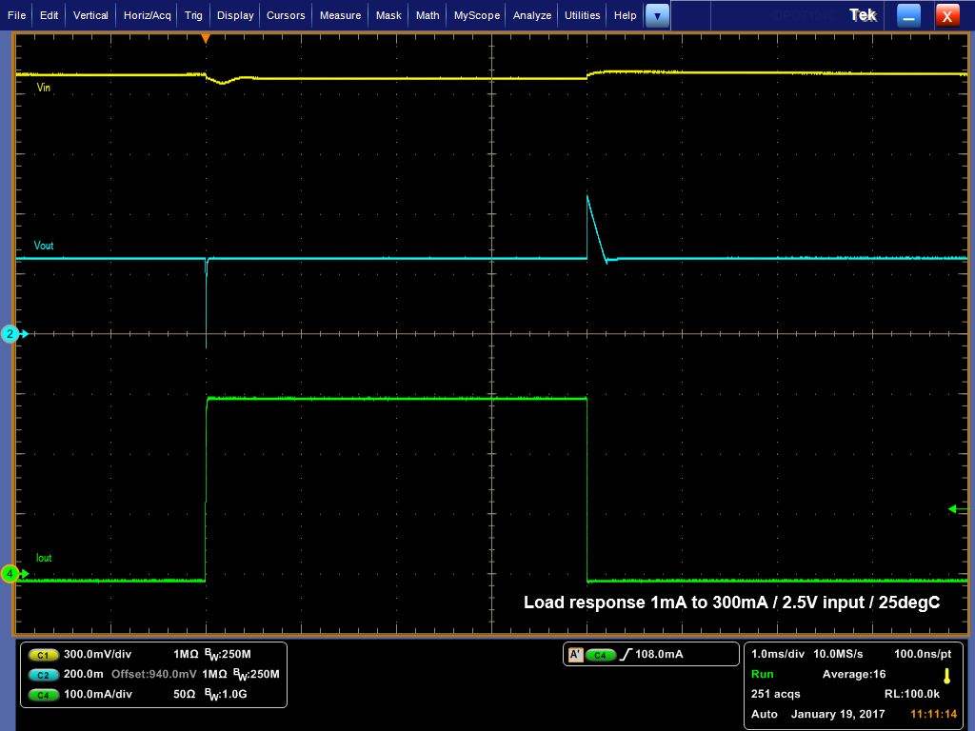Click the cyan C2 channel badge
Viewport: 975px width, 731px height.
tap(43, 675)
